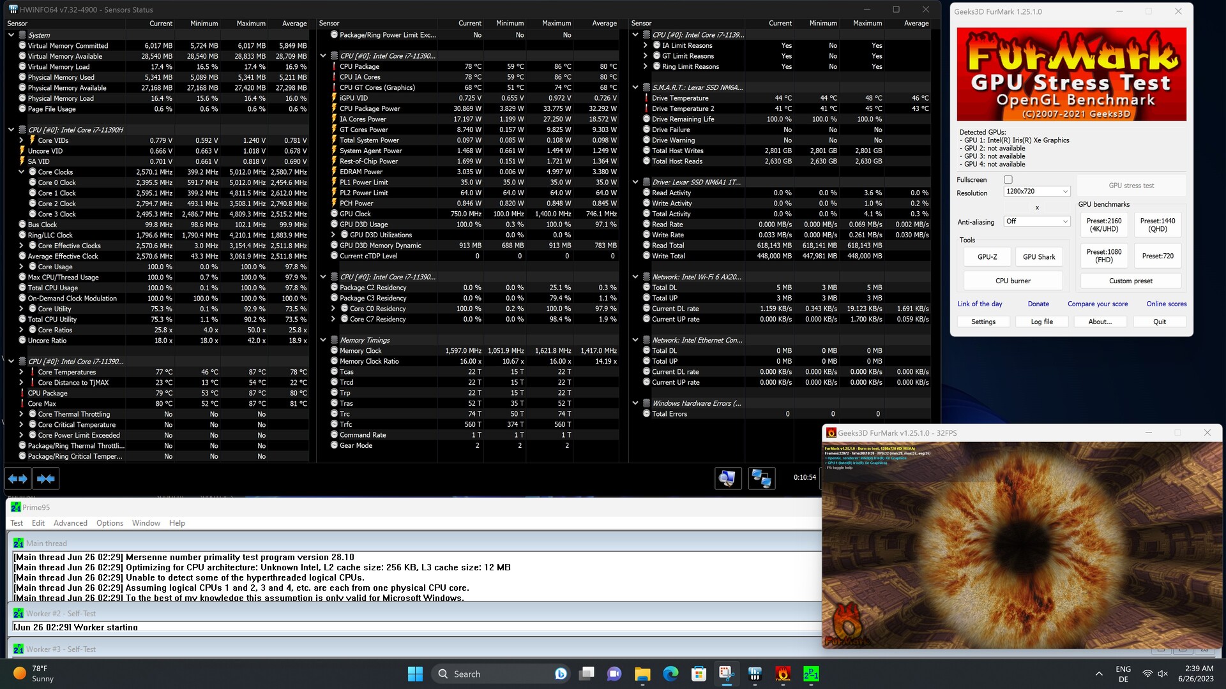
Task: Click the ENG DE language indicator
Action: point(1123,674)
